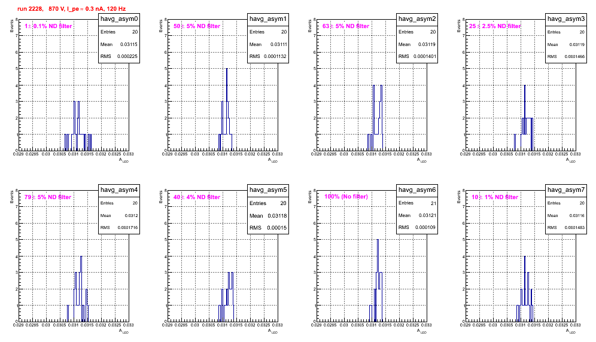Viewport: 596px width, 342px height.
Task: Select the havg_asym4 stats box title
Action: tap(119, 190)
